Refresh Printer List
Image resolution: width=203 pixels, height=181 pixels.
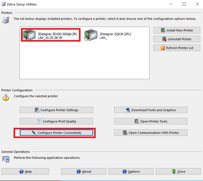point(177,48)
